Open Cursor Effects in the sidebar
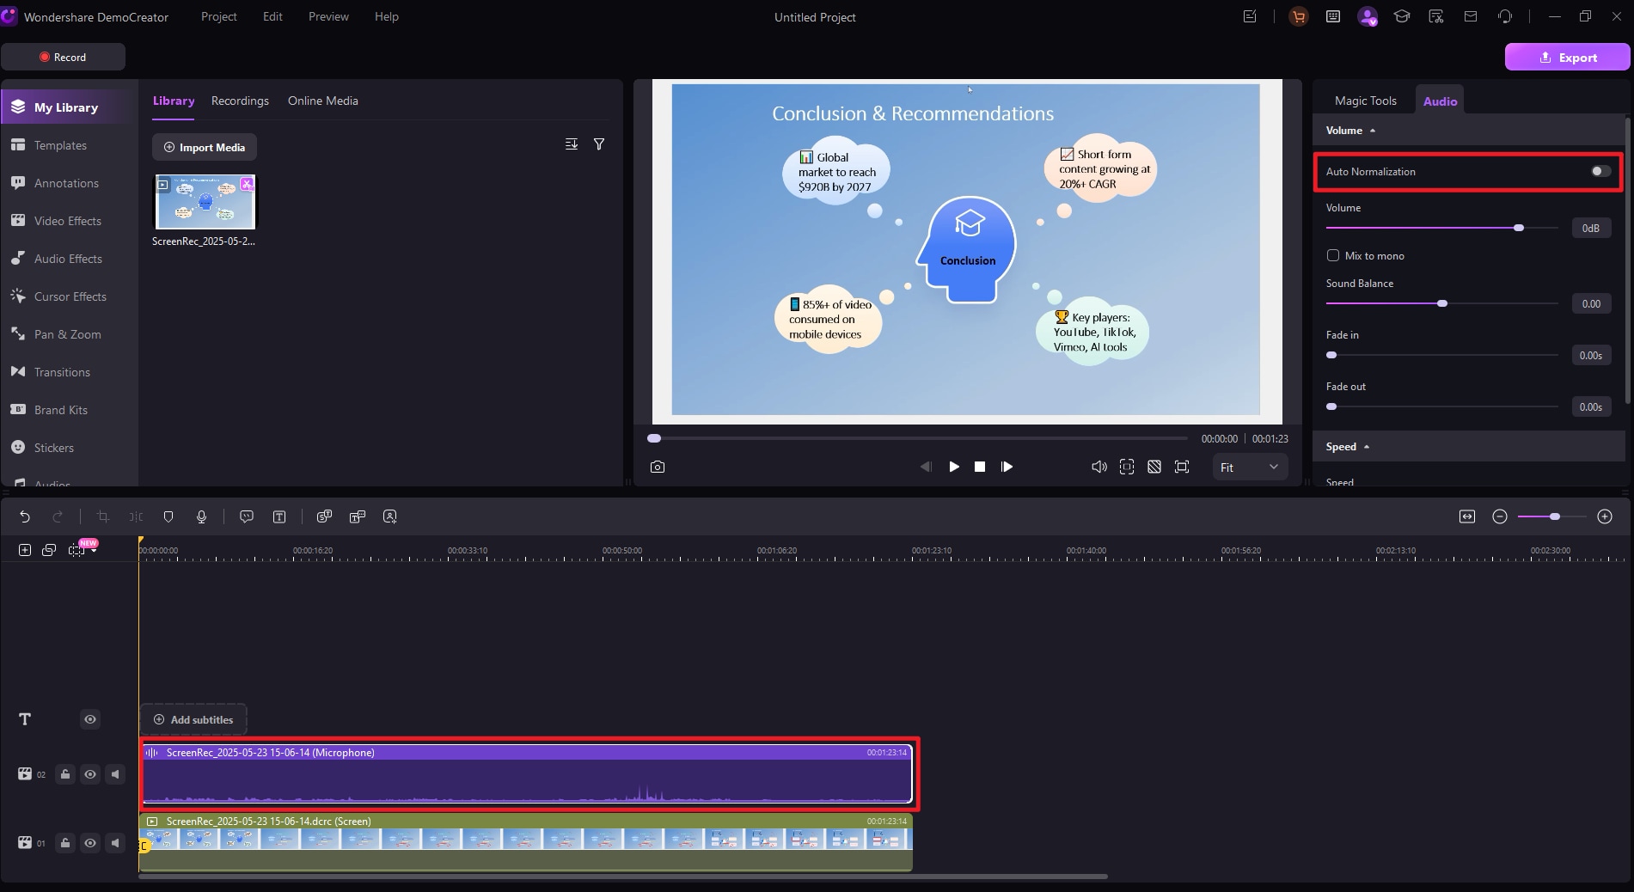This screenshot has height=892, width=1634. tap(70, 296)
